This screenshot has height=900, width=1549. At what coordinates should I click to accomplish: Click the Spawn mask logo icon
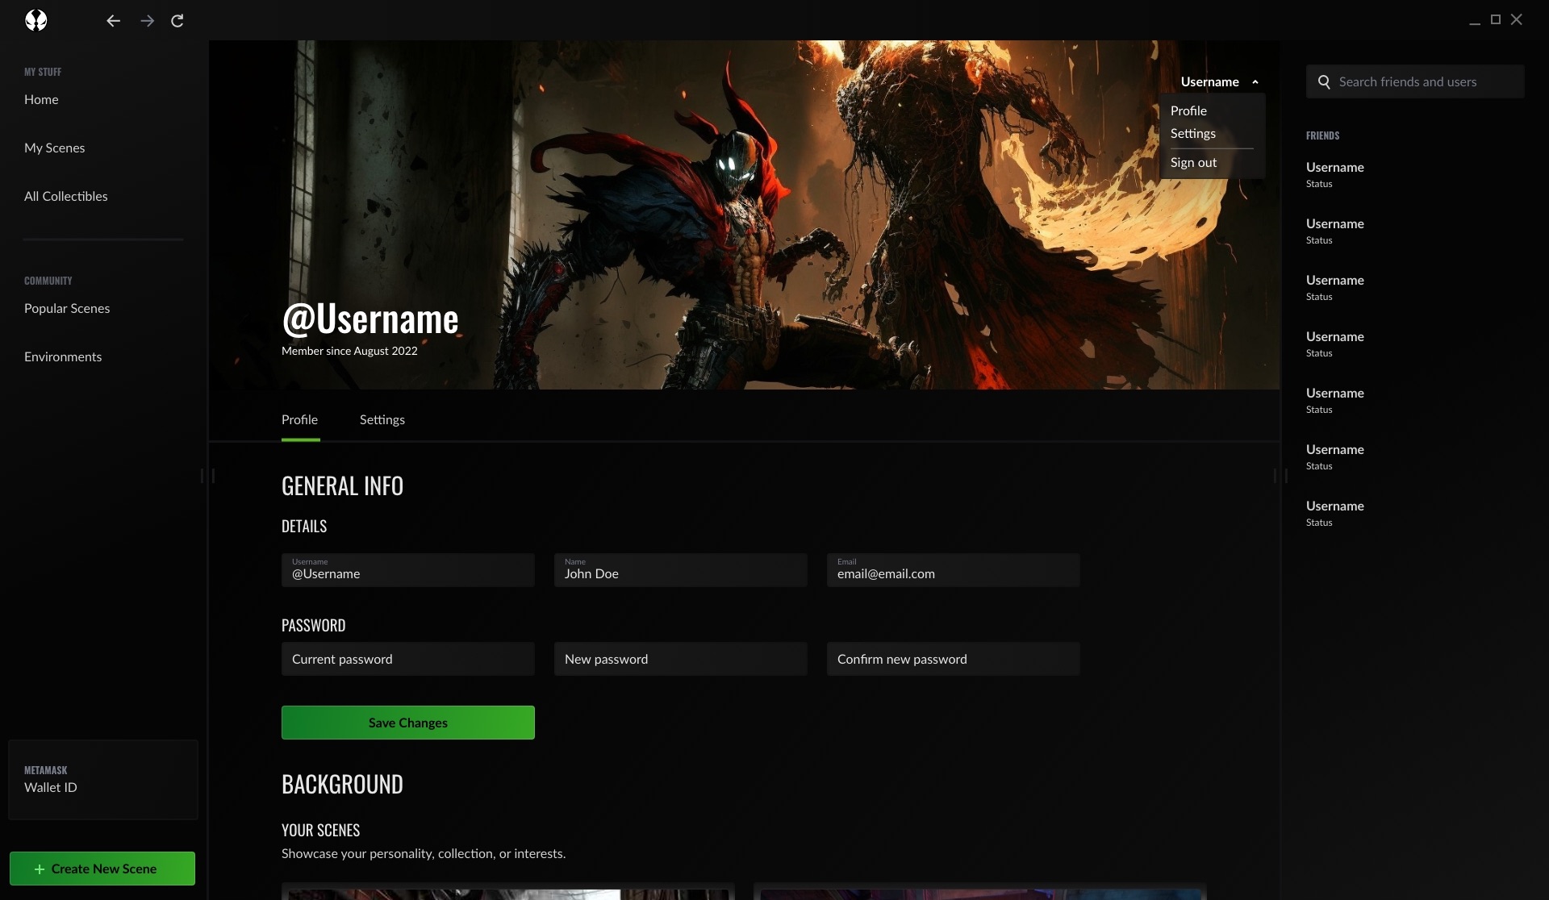[36, 20]
